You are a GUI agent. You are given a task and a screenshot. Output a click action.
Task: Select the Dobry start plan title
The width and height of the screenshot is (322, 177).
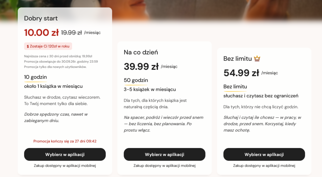41,18
